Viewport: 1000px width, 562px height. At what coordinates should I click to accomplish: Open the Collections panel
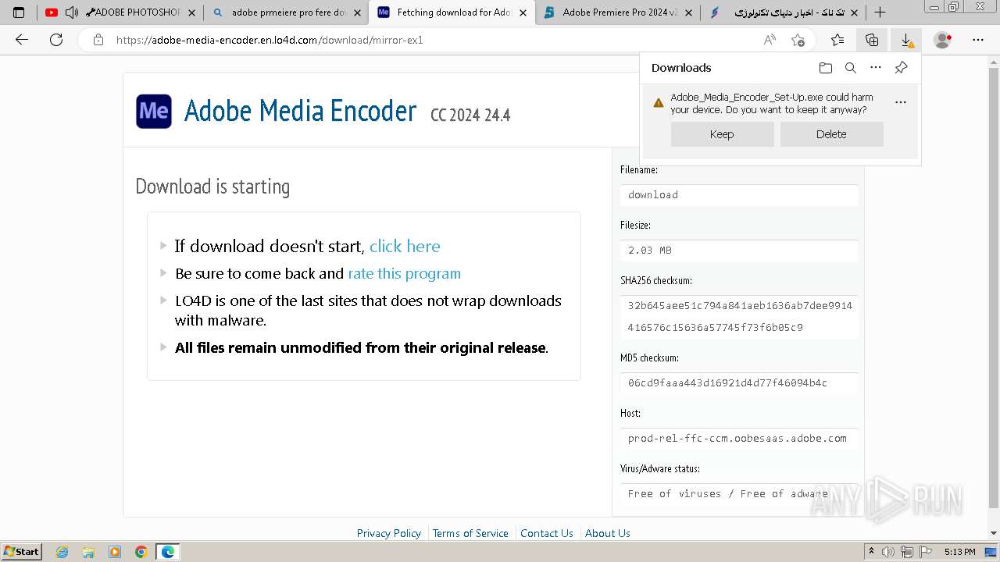(x=872, y=40)
